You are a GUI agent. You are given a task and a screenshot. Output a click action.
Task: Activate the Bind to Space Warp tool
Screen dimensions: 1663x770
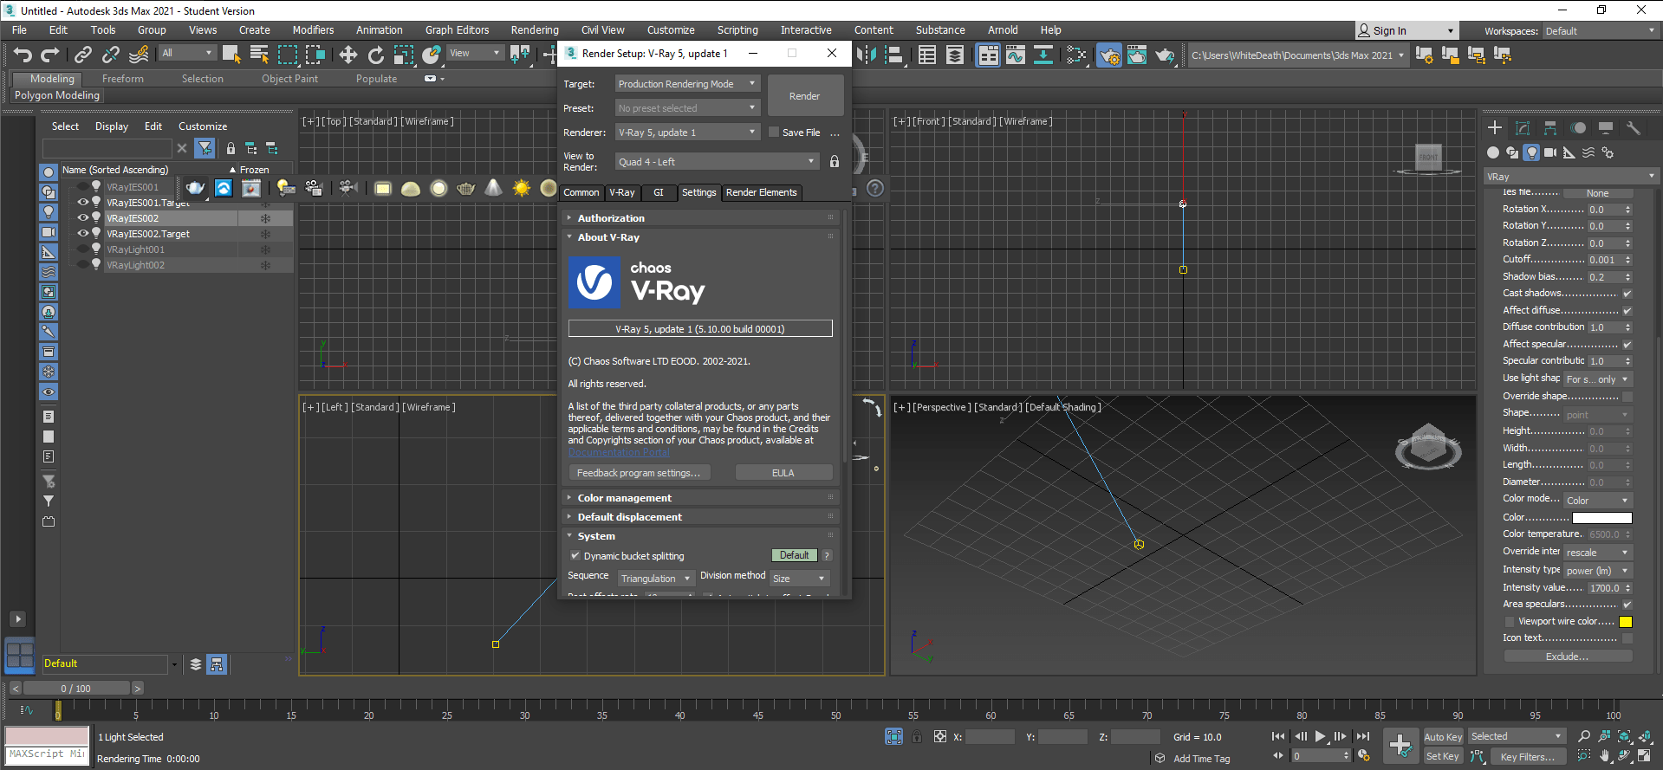click(139, 55)
